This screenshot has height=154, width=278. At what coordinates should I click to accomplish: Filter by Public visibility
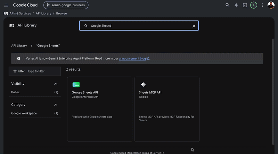tap(34, 92)
